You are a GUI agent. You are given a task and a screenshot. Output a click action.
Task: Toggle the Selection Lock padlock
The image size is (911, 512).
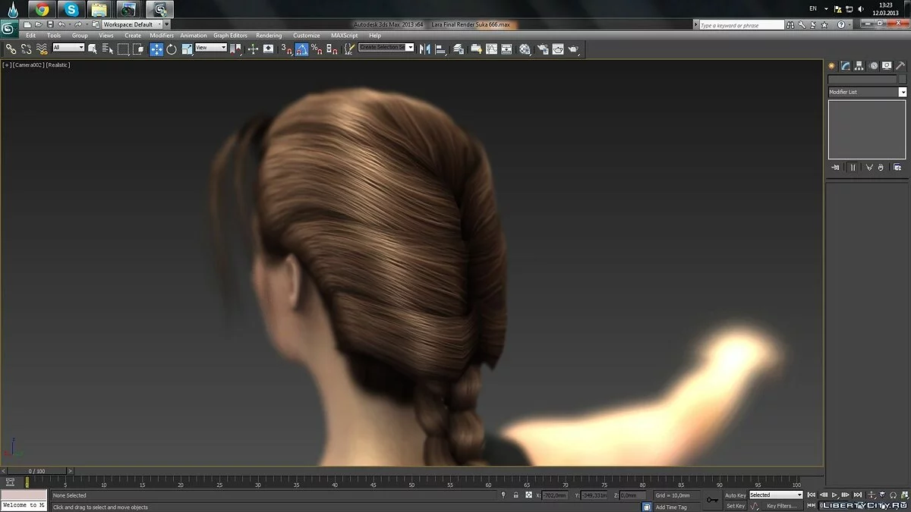[x=516, y=495]
